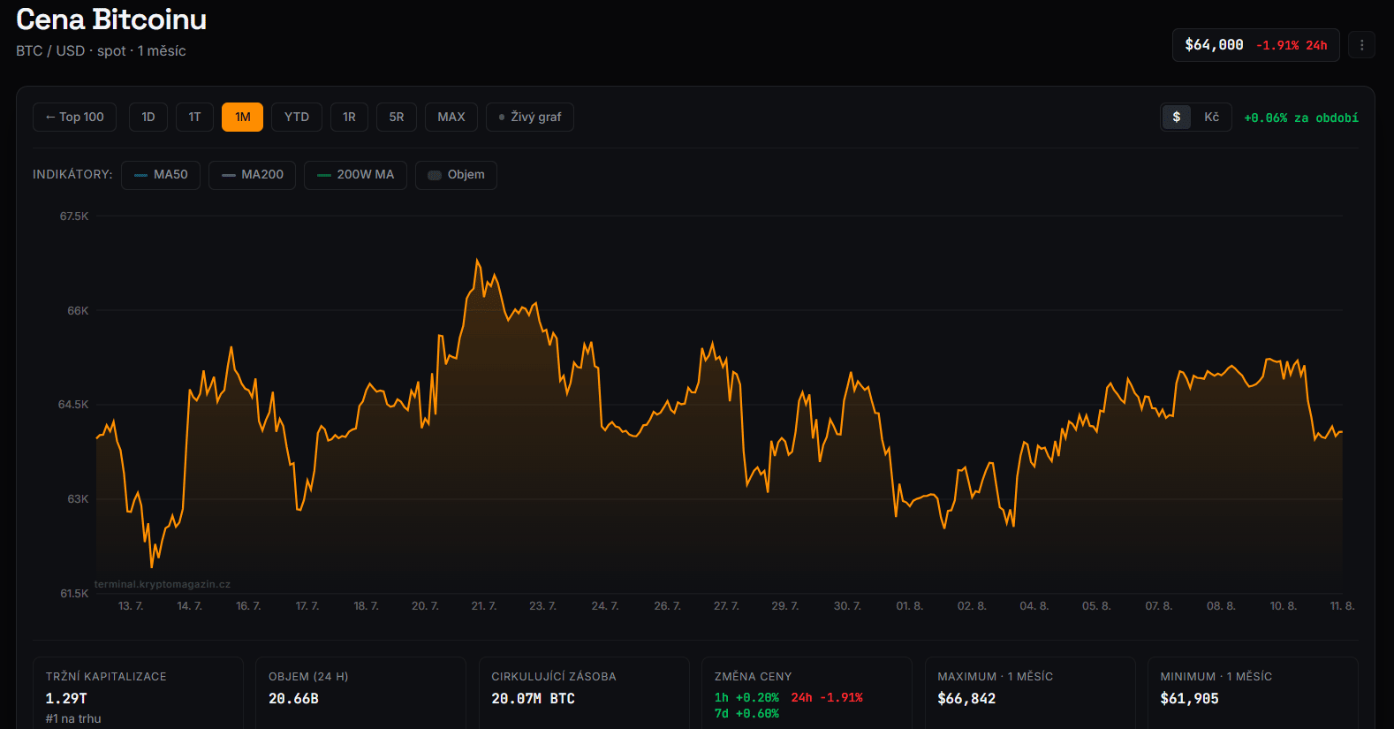Click the 20.07M BTC circulating supply
This screenshot has width=1394, height=729.
tap(533, 698)
